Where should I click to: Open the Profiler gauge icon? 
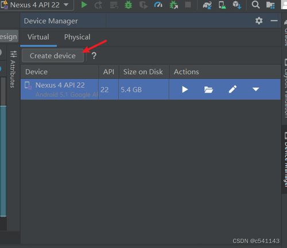(x=158, y=5)
